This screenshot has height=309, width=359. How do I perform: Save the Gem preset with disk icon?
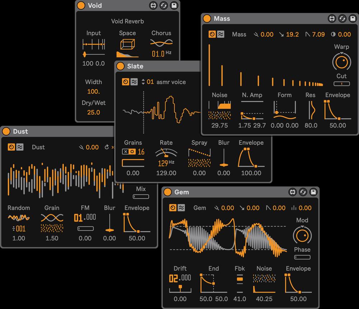pyautogui.click(x=313, y=192)
